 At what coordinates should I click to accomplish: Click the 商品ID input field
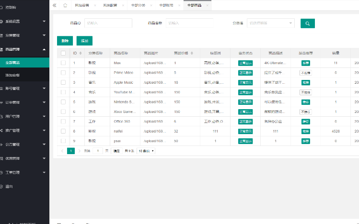[108, 23]
